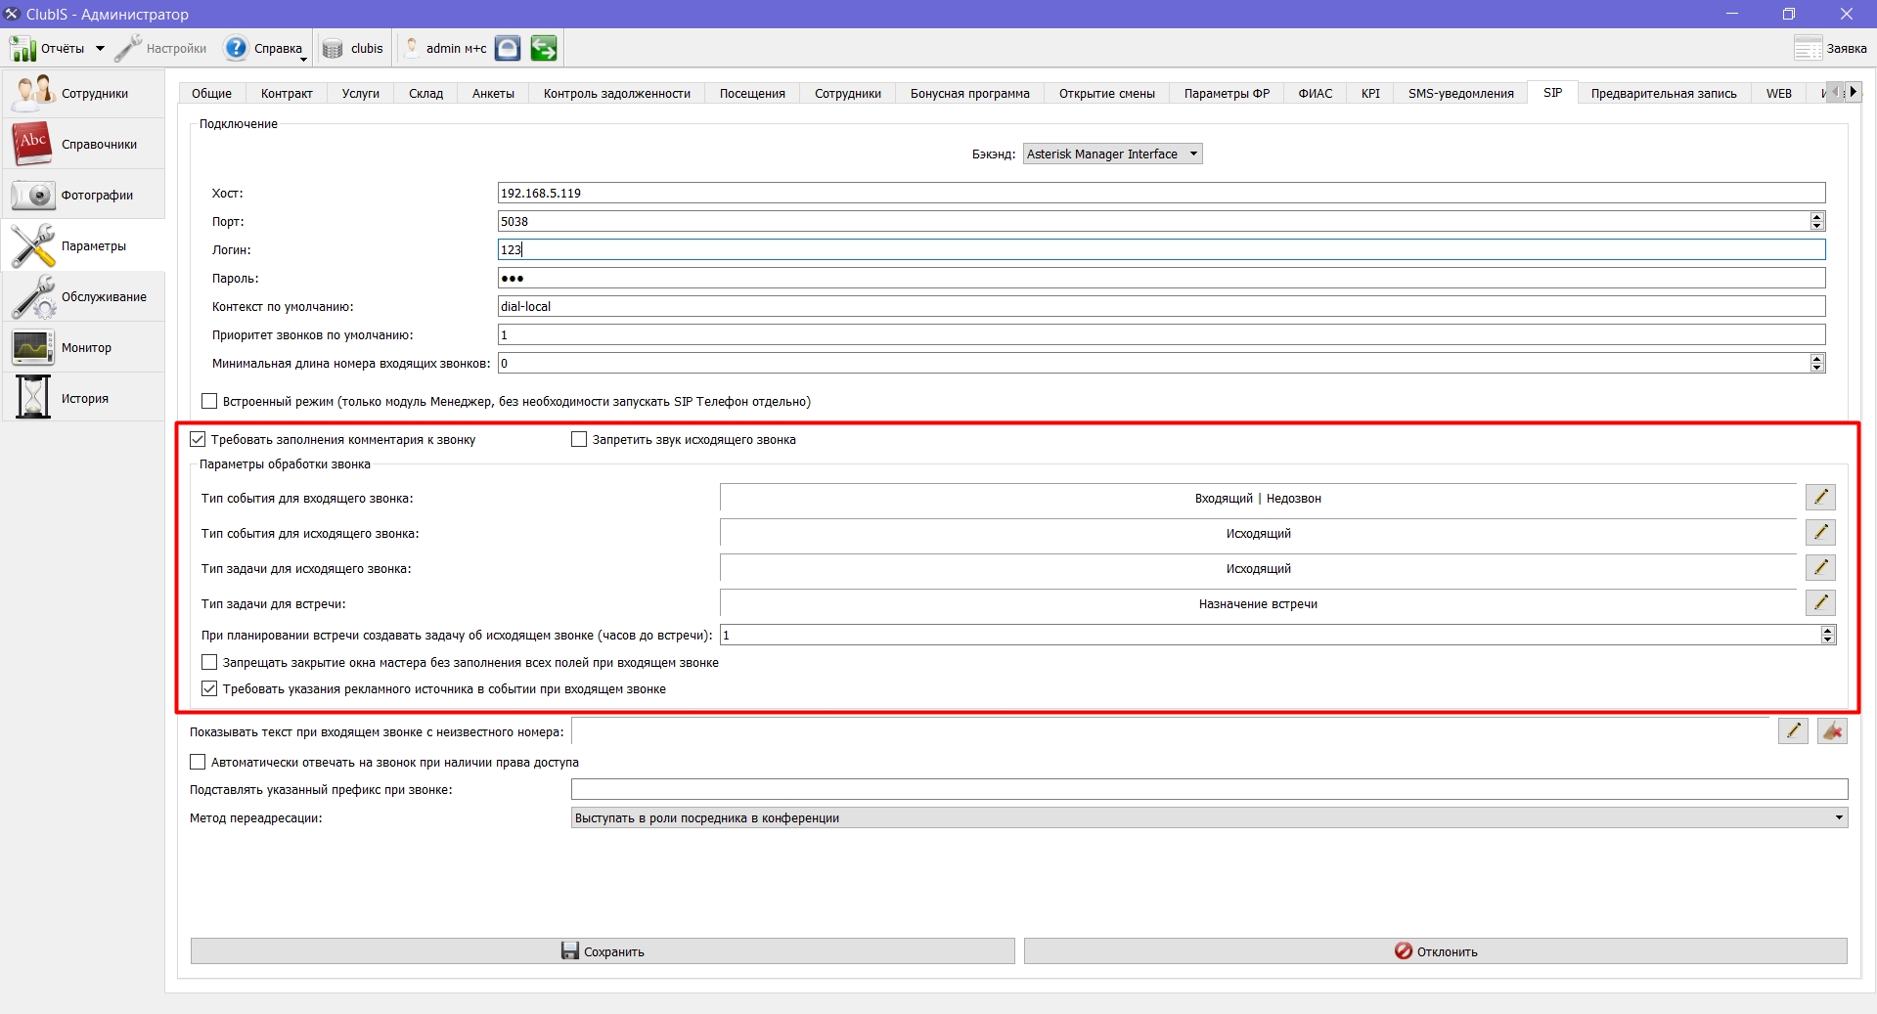1877x1014 pixels.
Task: Expand the Бэкэнд Asterisk Manager Interface dropdown
Action: (x=1113, y=154)
